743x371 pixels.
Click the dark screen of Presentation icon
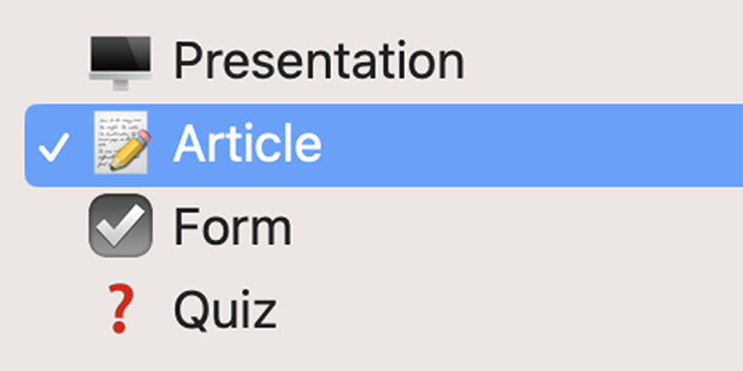pyautogui.click(x=121, y=56)
